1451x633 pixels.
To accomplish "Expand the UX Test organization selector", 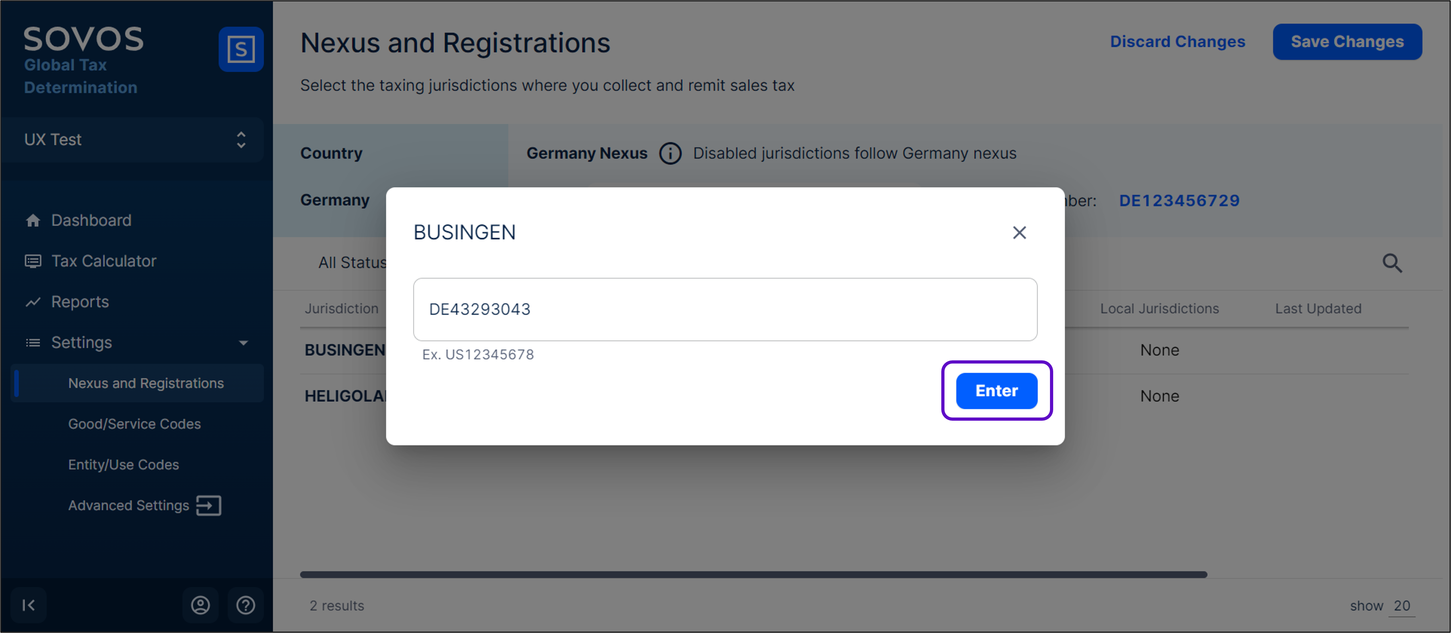I will pyautogui.click(x=240, y=140).
